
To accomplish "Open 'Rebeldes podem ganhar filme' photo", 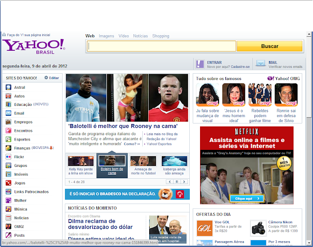I will pyautogui.click(x=260, y=95).
